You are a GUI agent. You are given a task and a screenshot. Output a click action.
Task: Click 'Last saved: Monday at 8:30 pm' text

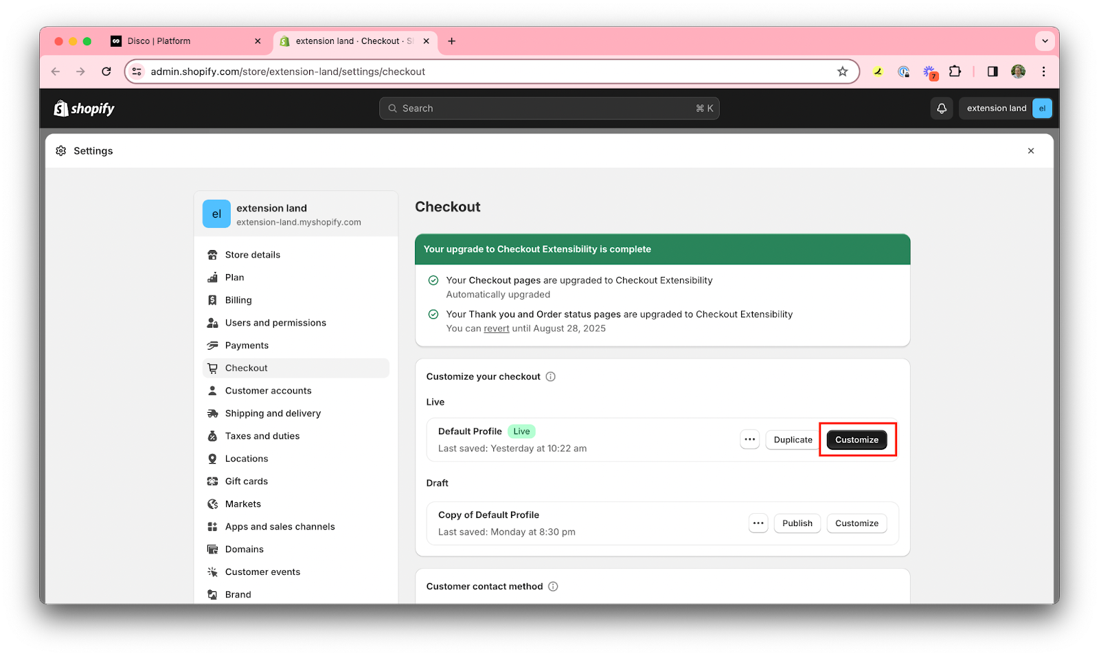pyautogui.click(x=507, y=532)
